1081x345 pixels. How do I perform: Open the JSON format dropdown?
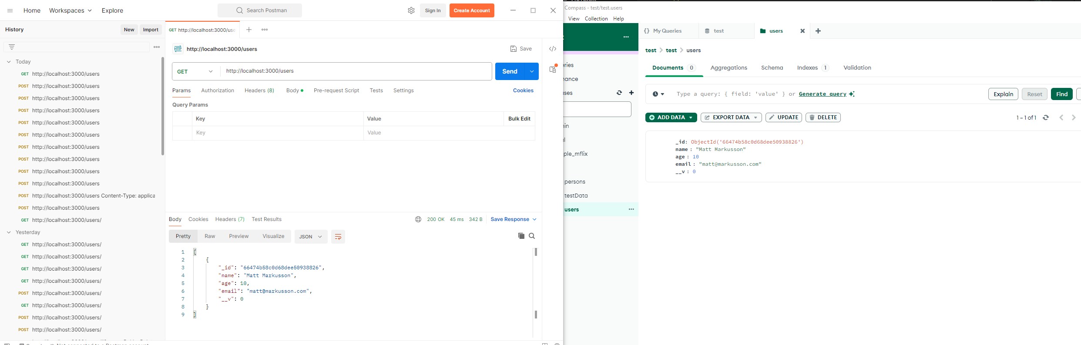(311, 237)
